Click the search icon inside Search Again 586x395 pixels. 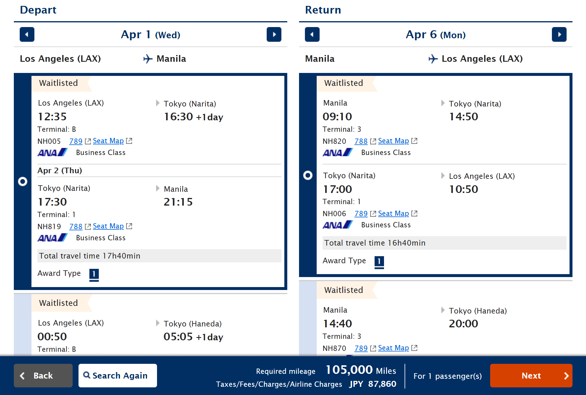click(x=87, y=375)
